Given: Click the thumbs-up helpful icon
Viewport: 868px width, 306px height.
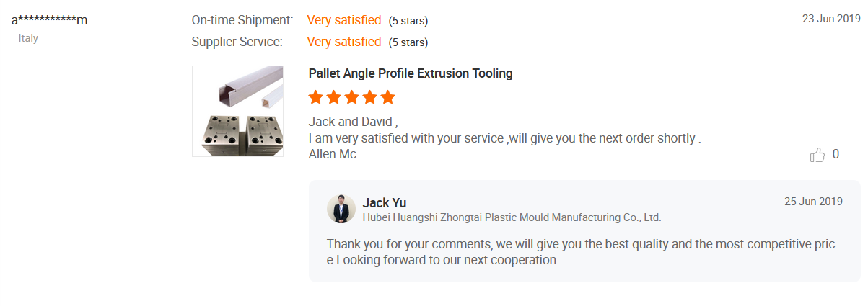Looking at the screenshot, I should coord(817,155).
